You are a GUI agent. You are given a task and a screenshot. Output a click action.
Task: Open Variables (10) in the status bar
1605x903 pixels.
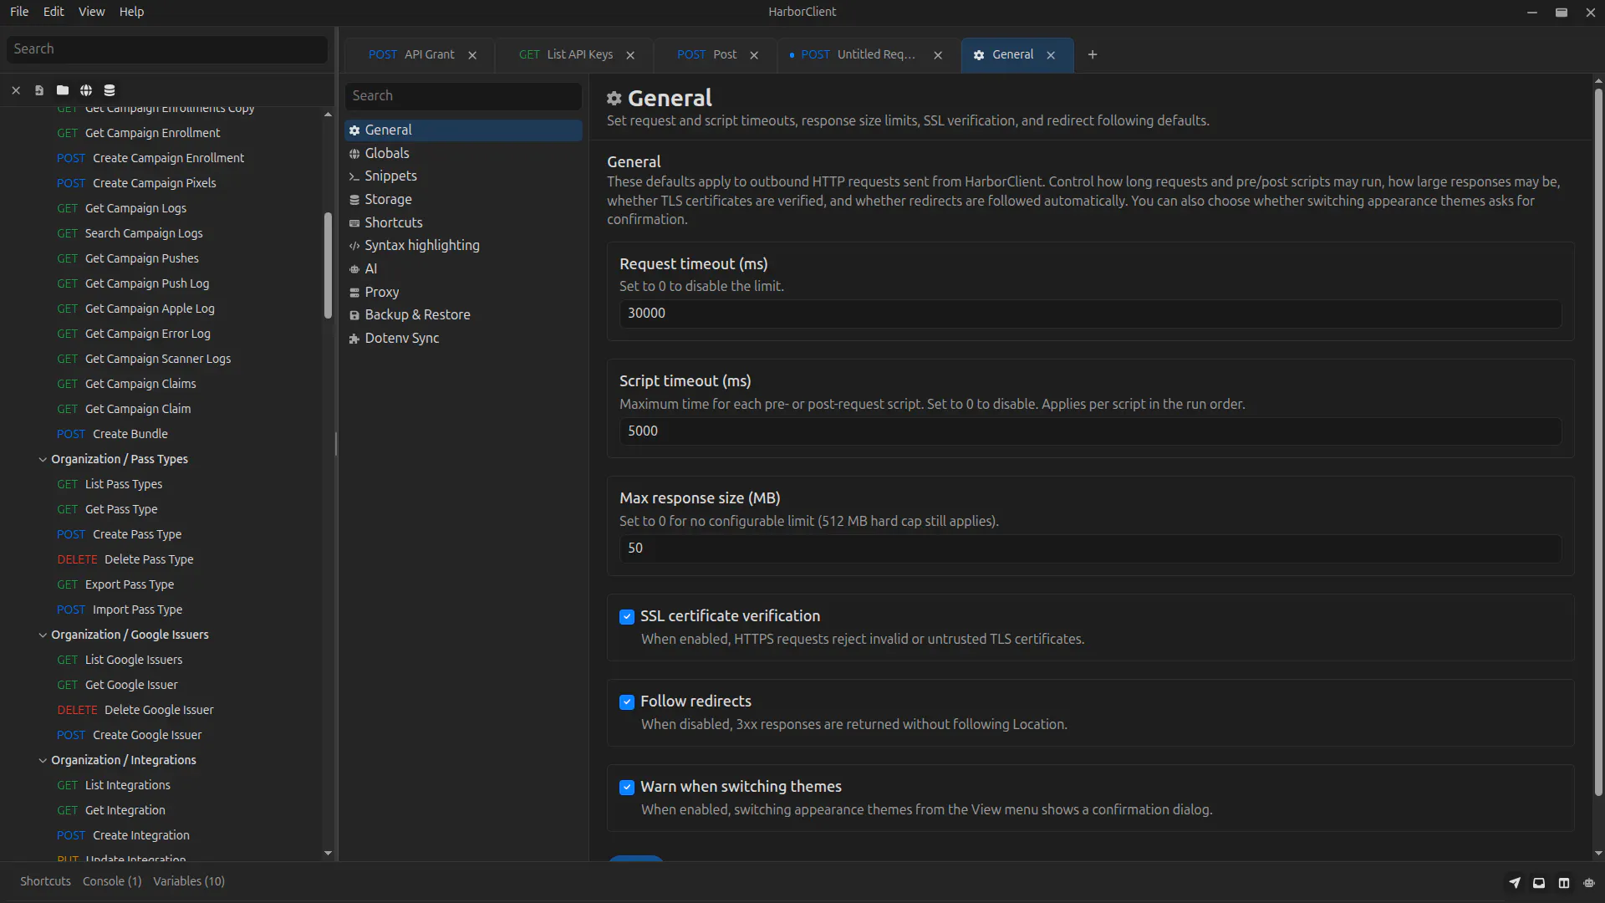tap(189, 881)
